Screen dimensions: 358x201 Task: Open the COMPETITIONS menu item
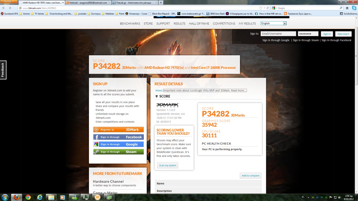click(224, 23)
